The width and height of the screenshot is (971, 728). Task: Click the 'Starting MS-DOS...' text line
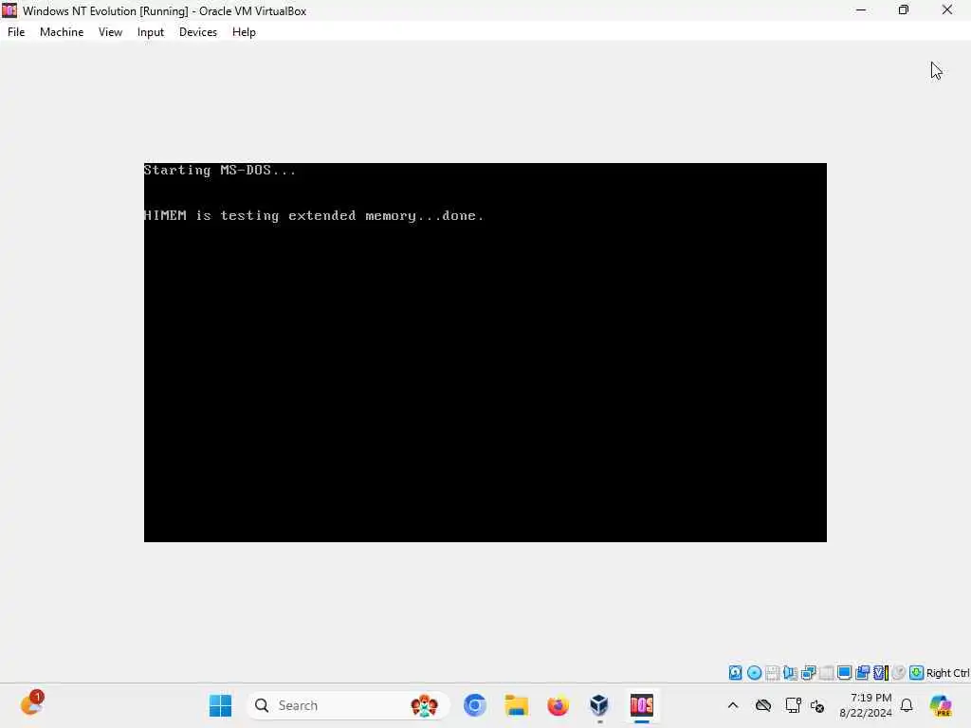(220, 171)
